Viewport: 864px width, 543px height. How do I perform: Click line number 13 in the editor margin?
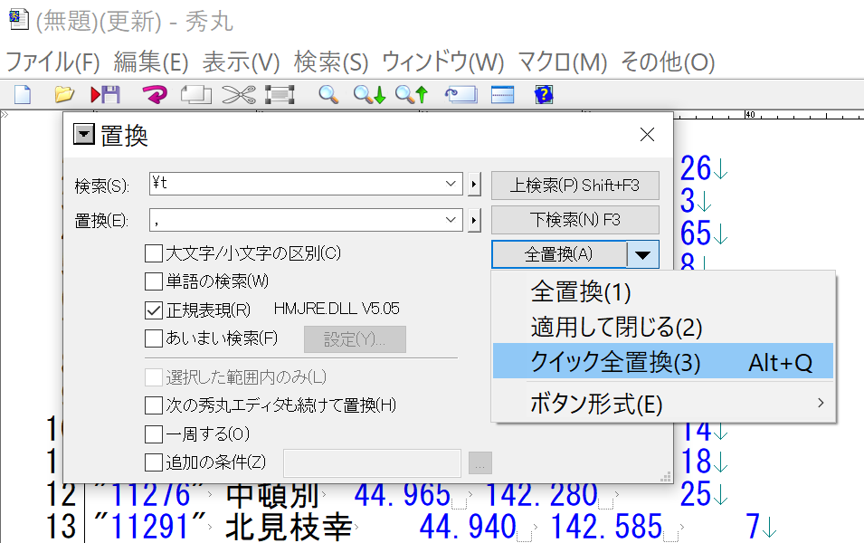tap(62, 527)
